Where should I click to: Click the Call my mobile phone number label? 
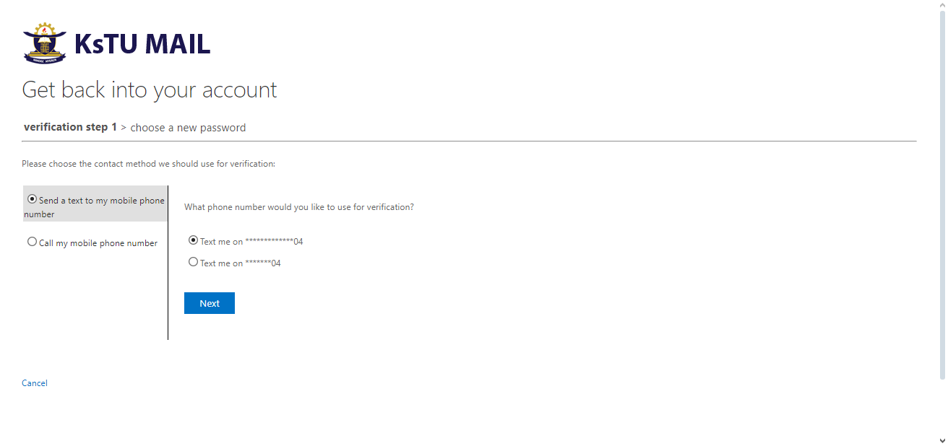pos(98,243)
